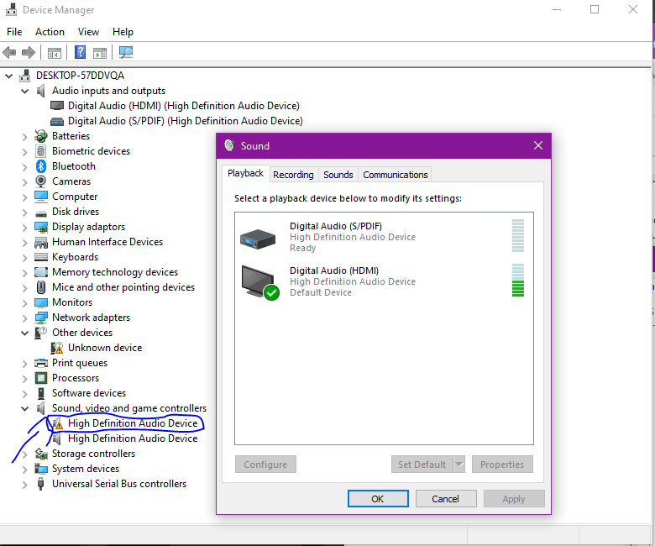Switch to the Recording tab
This screenshot has width=655, height=546.
pos(293,175)
